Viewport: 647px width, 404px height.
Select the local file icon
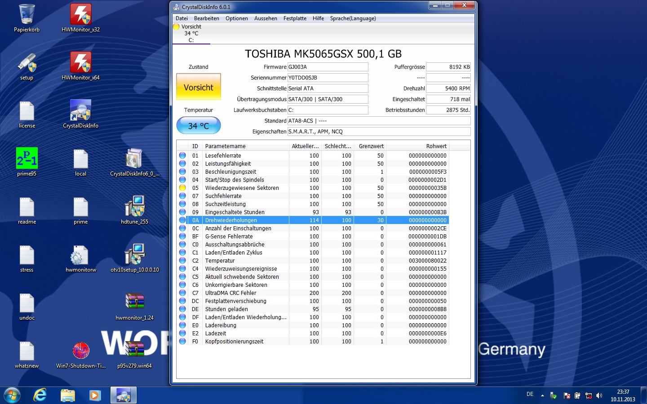pos(81,162)
